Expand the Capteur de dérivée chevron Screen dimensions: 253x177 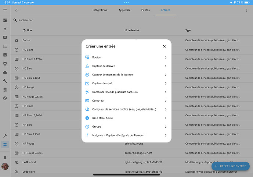[166, 66]
